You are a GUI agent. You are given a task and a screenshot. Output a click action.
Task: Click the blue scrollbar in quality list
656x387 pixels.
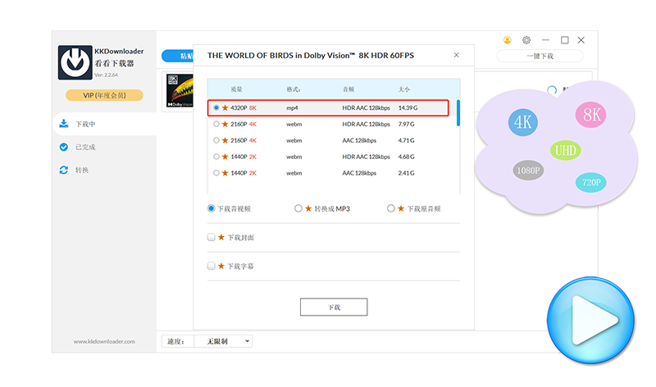tap(458, 112)
